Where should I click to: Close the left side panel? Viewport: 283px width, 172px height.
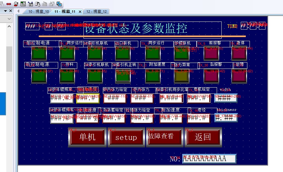[11, 11]
